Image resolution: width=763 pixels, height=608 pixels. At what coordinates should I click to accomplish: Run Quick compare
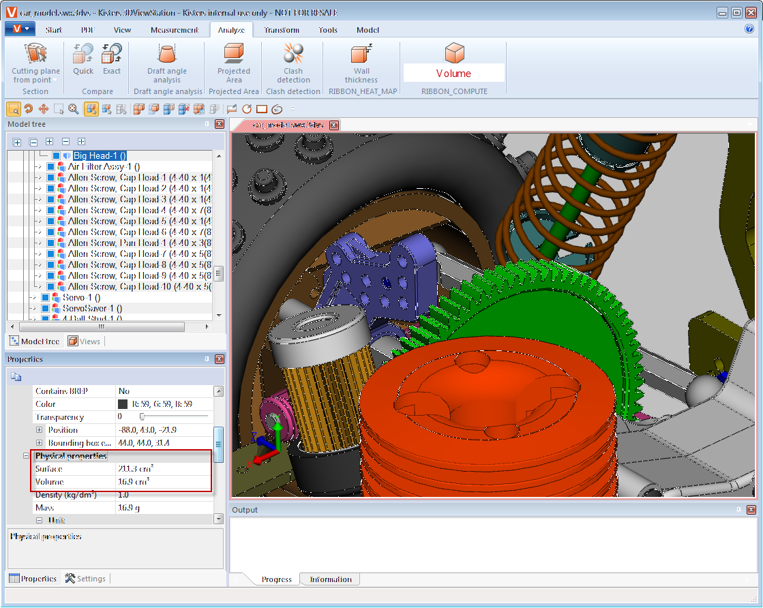click(83, 59)
